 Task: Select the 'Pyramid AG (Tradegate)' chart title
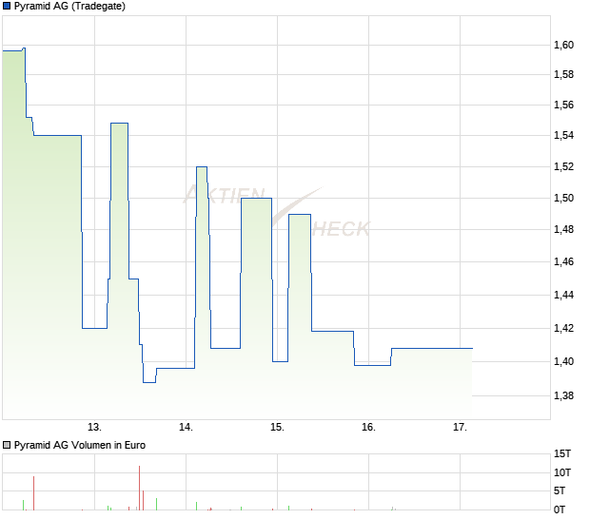pyautogui.click(x=69, y=6)
